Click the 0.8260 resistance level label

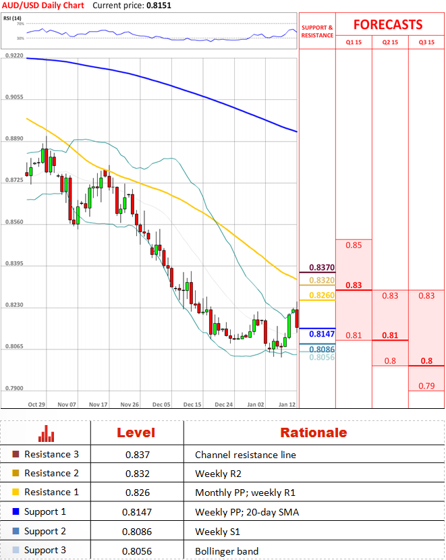(322, 296)
